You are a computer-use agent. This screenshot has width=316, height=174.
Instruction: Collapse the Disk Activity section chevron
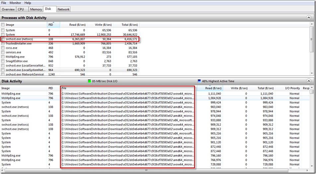pyautogui.click(x=309, y=81)
